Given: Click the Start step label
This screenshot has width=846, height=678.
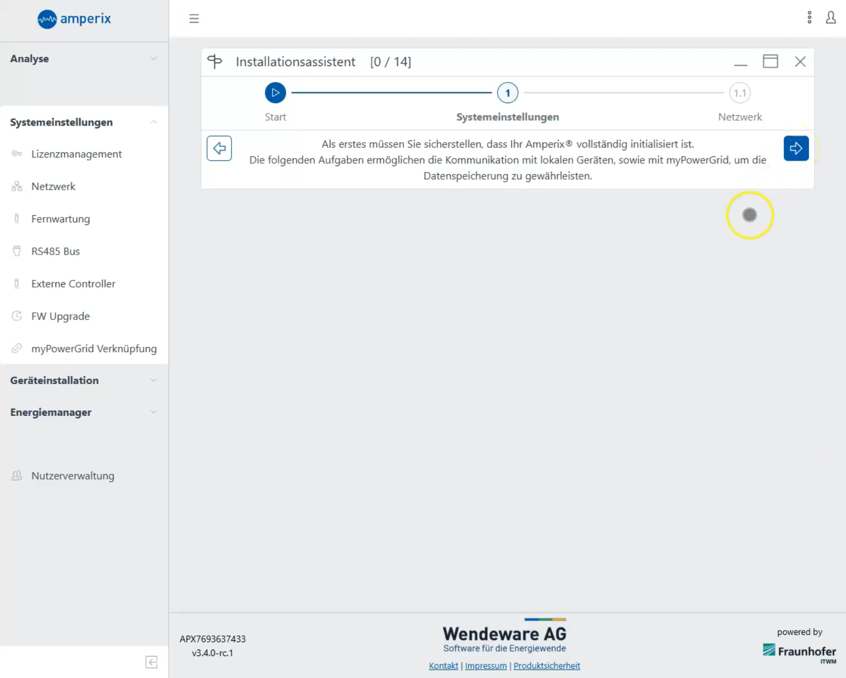Looking at the screenshot, I should click(275, 117).
